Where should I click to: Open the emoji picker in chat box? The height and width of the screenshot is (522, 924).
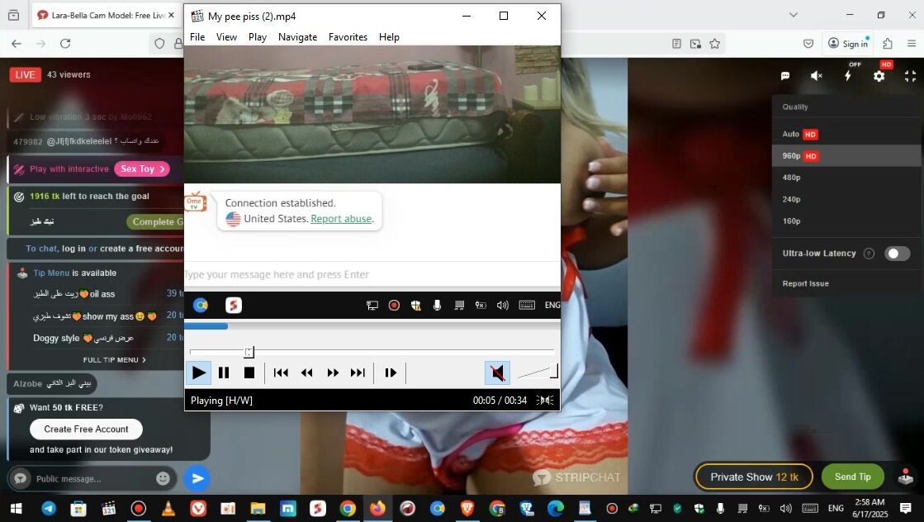click(163, 478)
